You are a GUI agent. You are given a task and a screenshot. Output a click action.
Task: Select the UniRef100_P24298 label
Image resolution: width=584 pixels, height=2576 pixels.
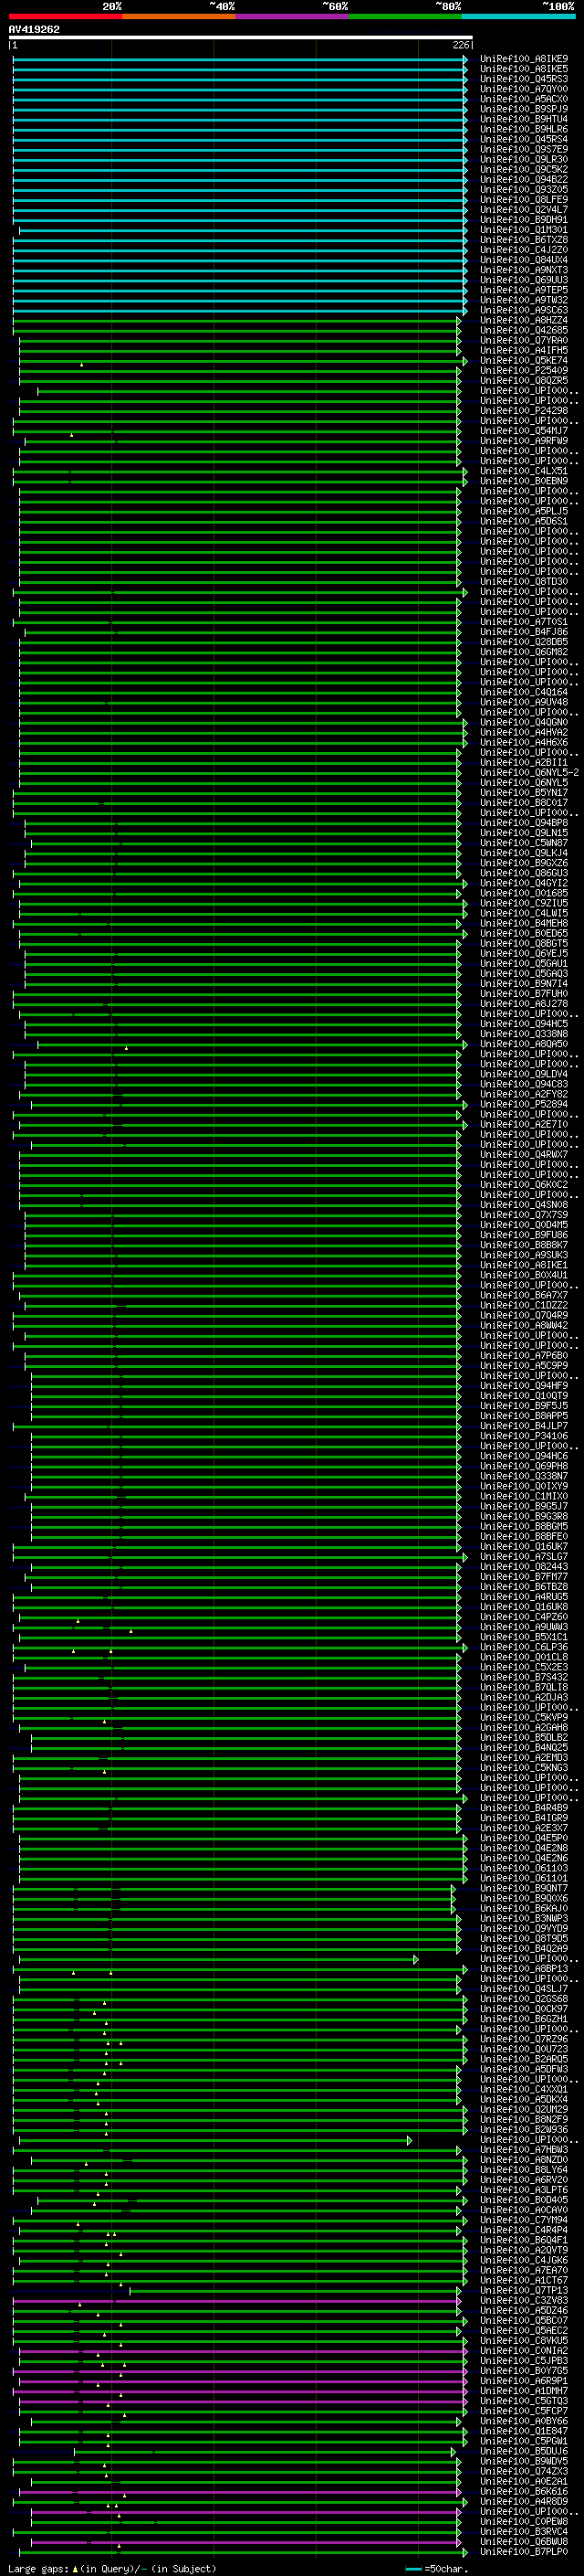coord(524,411)
